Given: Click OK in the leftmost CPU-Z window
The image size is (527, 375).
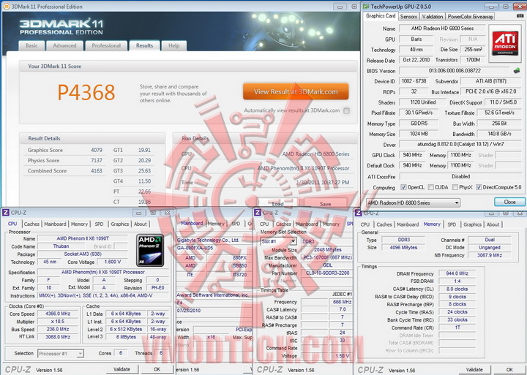Looking at the screenshot, I should (x=157, y=369).
